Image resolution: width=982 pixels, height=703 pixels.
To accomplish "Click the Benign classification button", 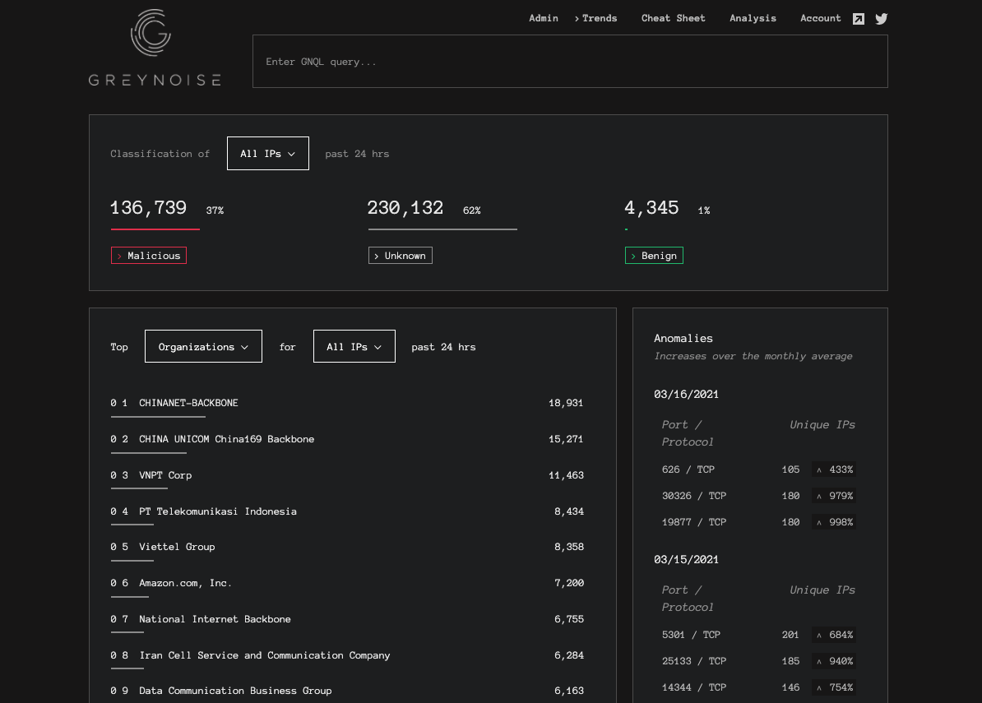I will [654, 256].
